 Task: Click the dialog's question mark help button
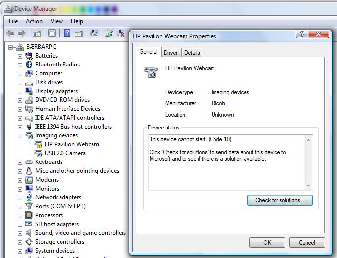(x=302, y=34)
